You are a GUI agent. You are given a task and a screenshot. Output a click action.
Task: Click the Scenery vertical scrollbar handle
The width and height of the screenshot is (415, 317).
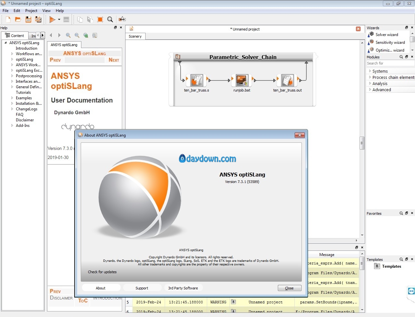click(x=362, y=143)
